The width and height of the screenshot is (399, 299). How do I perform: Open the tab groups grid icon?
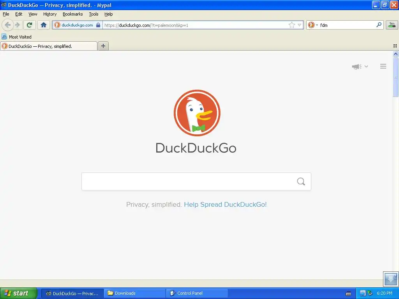click(x=395, y=46)
